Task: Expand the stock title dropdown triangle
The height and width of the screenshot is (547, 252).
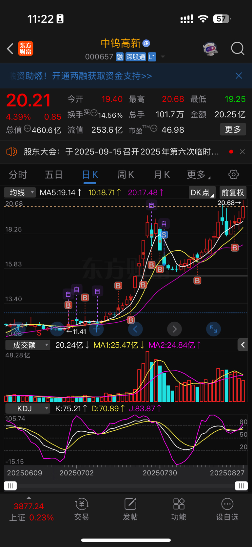Action: tap(163, 57)
